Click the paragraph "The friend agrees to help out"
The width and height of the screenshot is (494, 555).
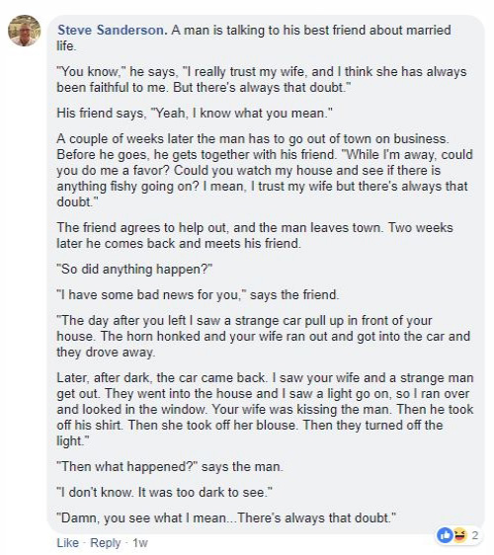[255, 235]
